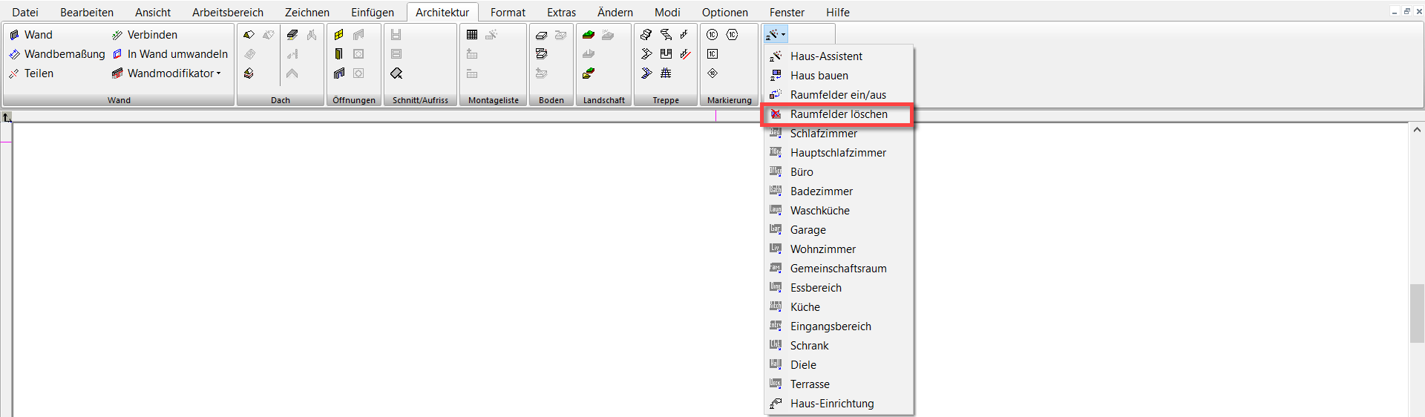Click the stair railing icon in Treppe
Screen dimensions: 1425x417
[x=684, y=35]
